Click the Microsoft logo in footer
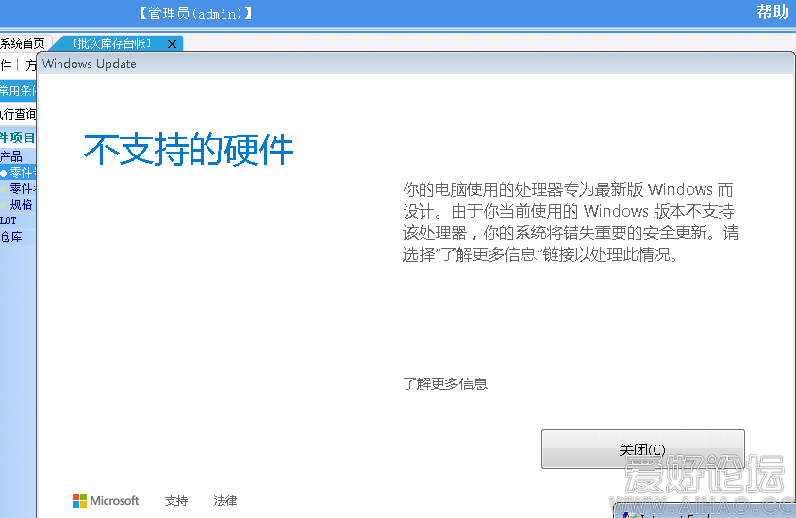 coord(106,501)
